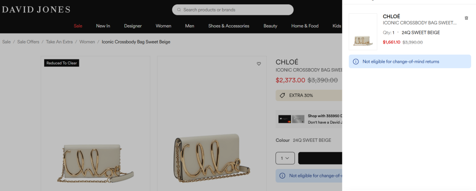Open Women breadcrumb link

(x=87, y=42)
